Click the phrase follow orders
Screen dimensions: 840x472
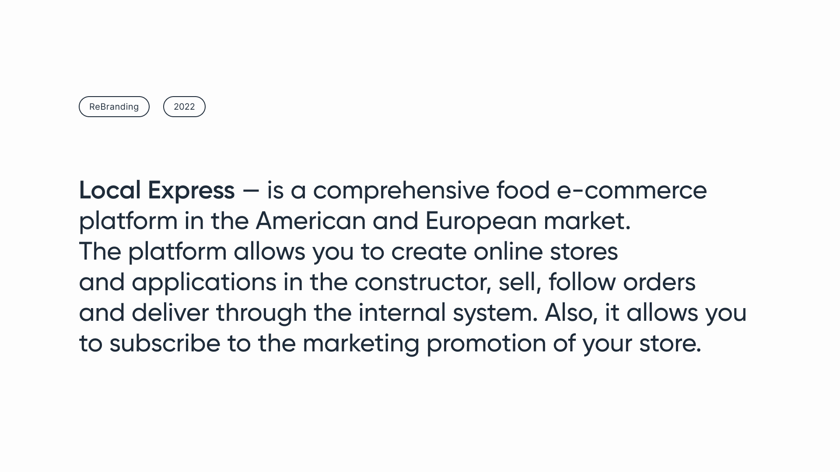(622, 282)
